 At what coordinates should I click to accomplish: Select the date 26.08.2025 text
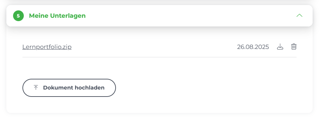(x=253, y=47)
